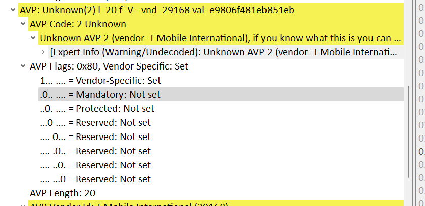
Task: Select the first Reserved: Not set row
Action: point(95,122)
